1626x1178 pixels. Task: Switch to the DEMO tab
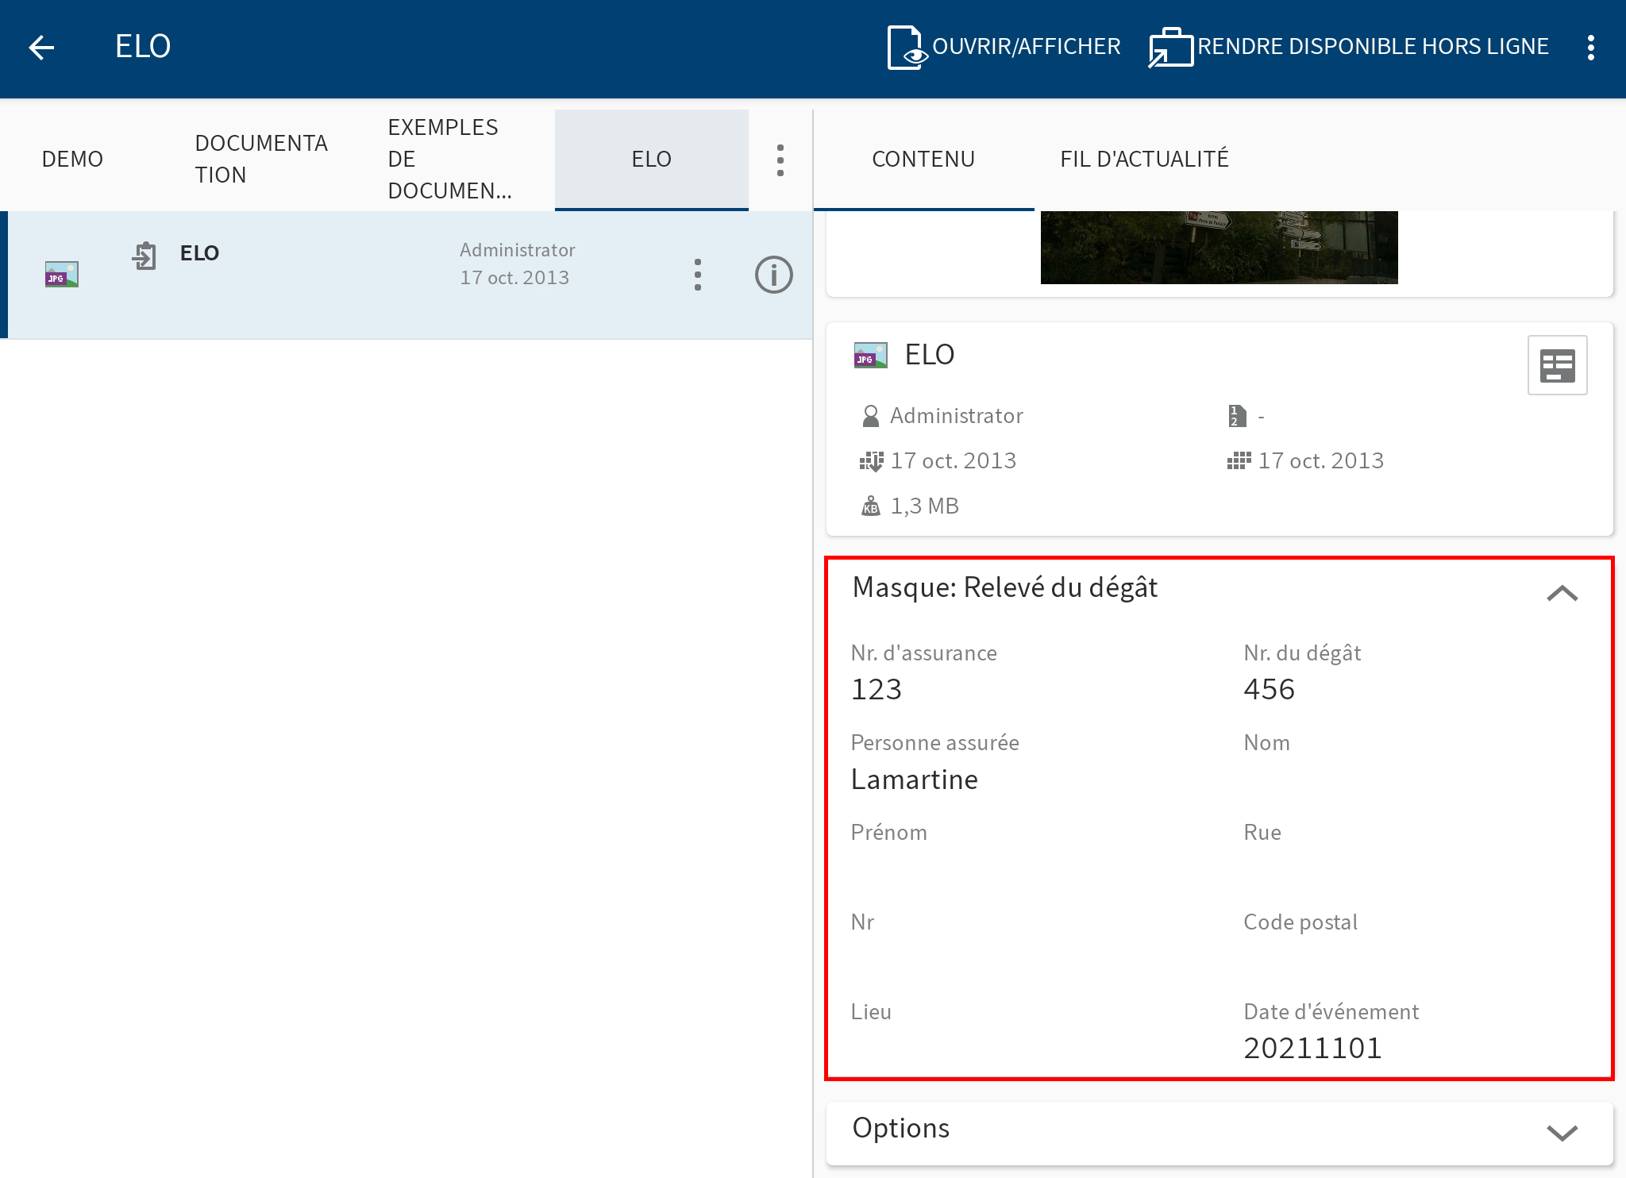click(x=72, y=159)
